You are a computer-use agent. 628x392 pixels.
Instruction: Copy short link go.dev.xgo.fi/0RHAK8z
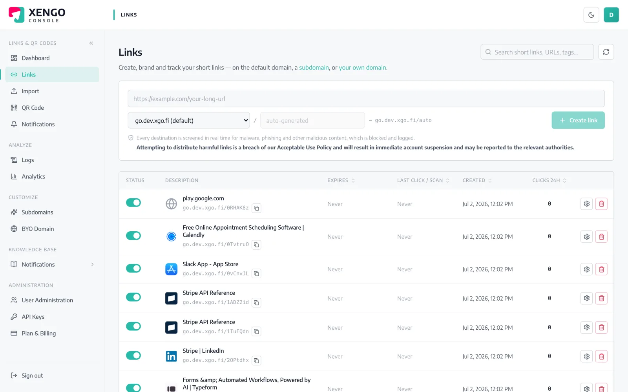pyautogui.click(x=256, y=208)
